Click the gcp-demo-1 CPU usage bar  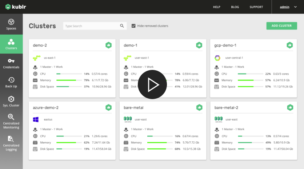(x=251, y=74)
